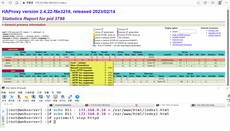Click the 7s DOWN status cell
230x131 pixels.
tap(151, 60)
